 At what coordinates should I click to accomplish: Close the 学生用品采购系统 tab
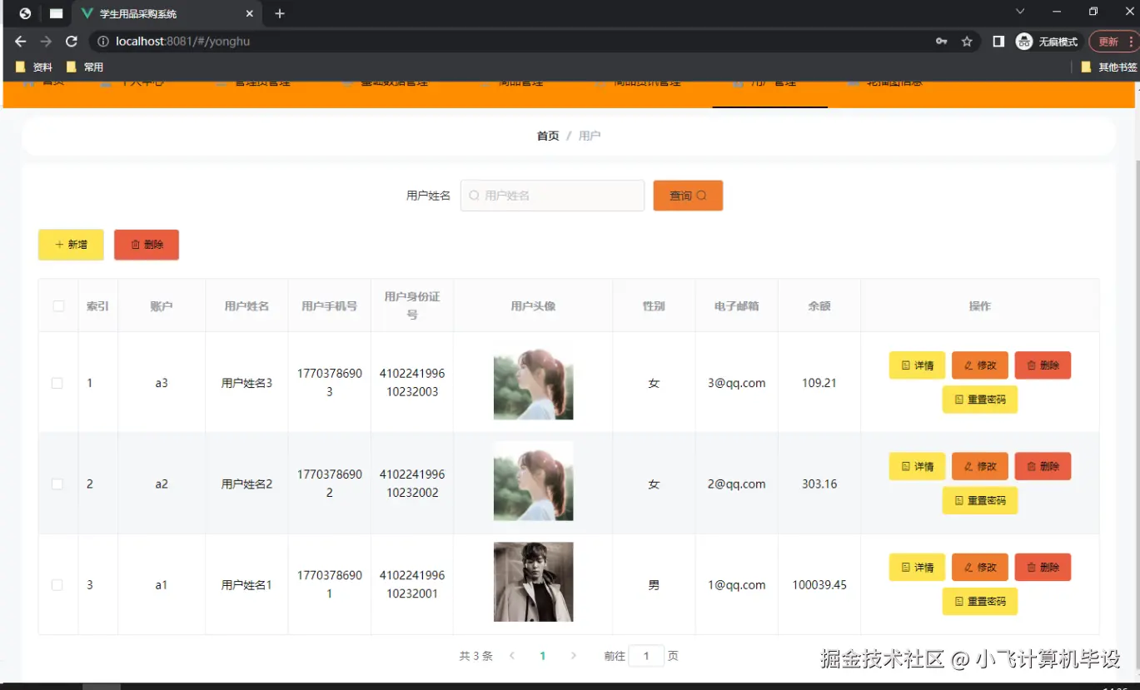tap(250, 13)
